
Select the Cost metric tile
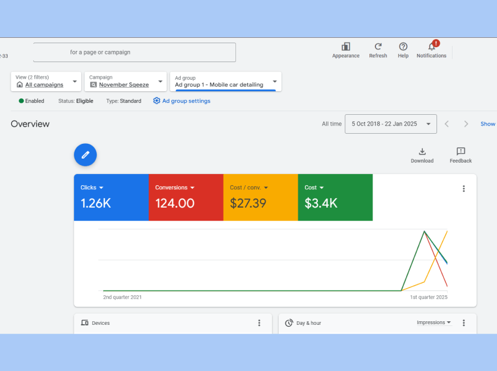335,197
